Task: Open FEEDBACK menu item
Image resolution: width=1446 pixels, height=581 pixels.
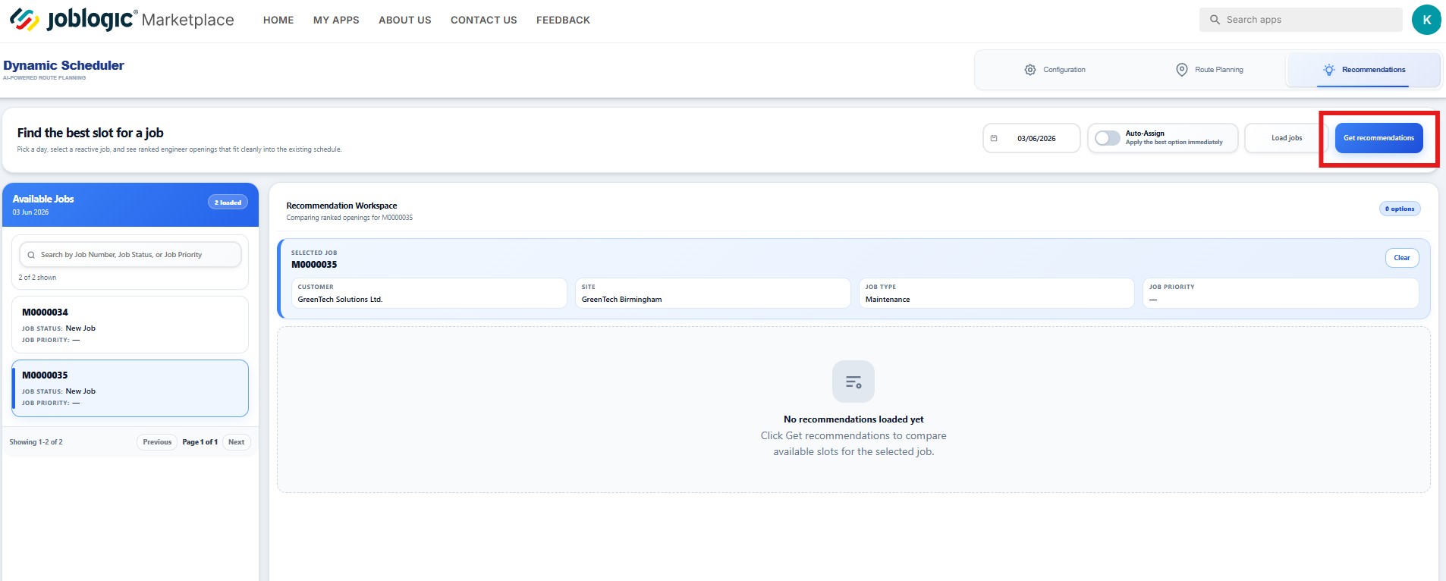Action: click(x=563, y=20)
